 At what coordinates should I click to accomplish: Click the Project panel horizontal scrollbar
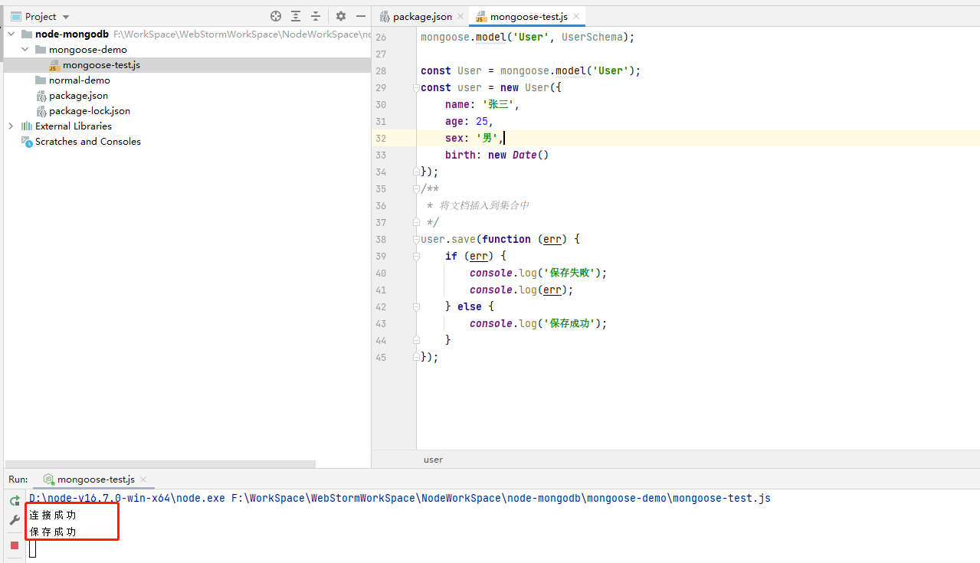point(161,463)
